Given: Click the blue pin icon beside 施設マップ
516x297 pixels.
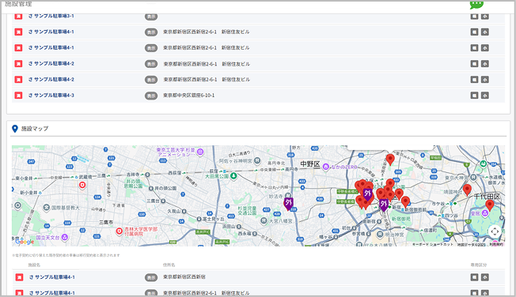Looking at the screenshot, I should point(14,129).
